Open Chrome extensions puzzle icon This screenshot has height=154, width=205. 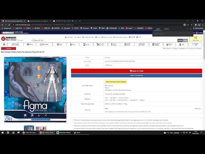tap(196, 25)
